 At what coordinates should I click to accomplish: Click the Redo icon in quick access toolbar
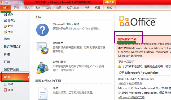tap(18, 2)
